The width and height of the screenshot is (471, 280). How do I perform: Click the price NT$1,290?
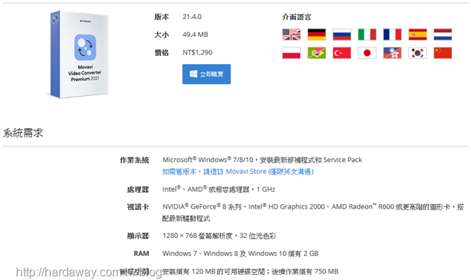(197, 52)
